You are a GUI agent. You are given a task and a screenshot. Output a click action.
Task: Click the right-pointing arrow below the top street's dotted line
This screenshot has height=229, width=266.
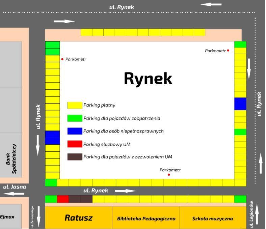(x=64, y=21)
